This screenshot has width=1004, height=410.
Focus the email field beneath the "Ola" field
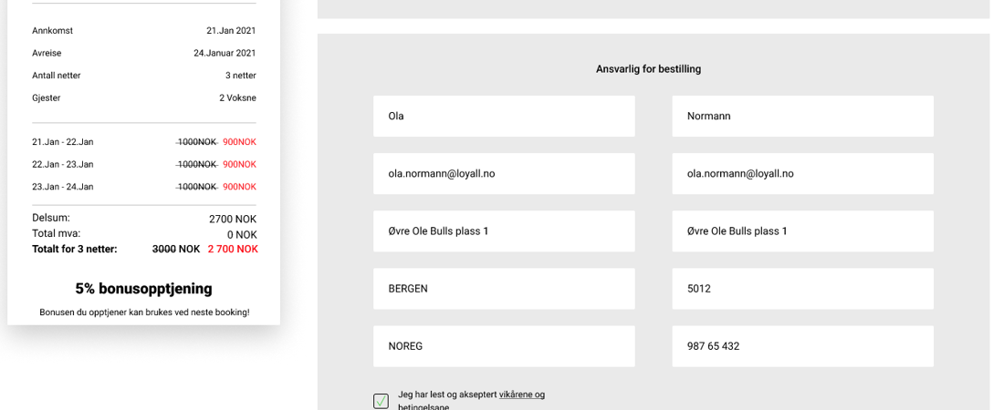tap(504, 173)
